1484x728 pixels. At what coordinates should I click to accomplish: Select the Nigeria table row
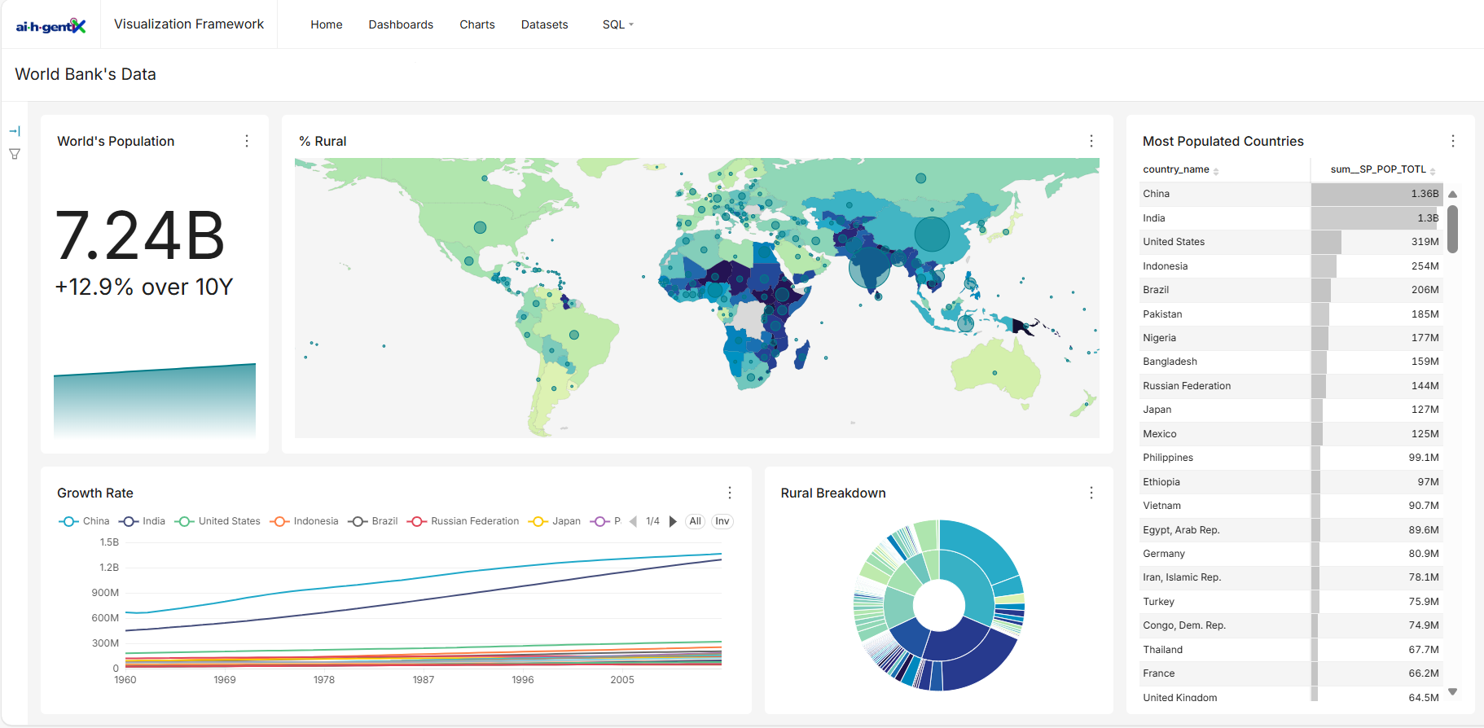[x=1292, y=338]
